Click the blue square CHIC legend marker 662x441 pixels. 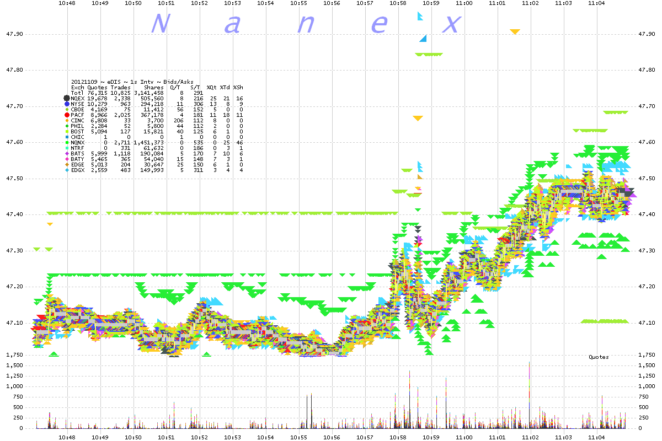pyautogui.click(x=67, y=137)
